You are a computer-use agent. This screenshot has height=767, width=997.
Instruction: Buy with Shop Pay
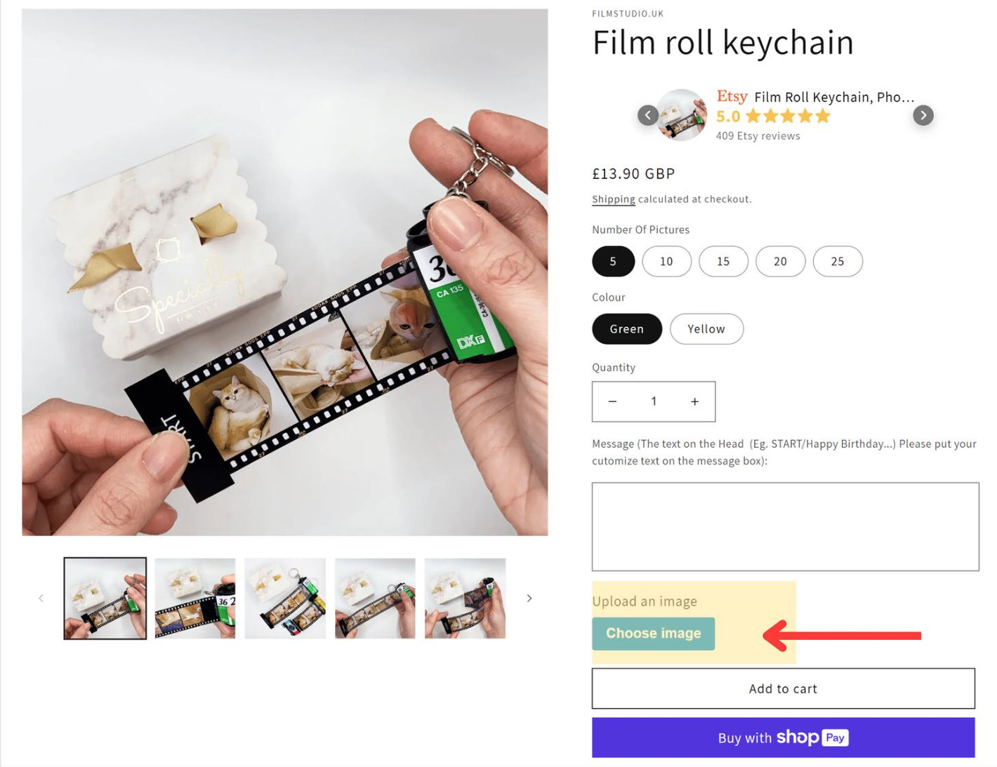[x=783, y=738]
